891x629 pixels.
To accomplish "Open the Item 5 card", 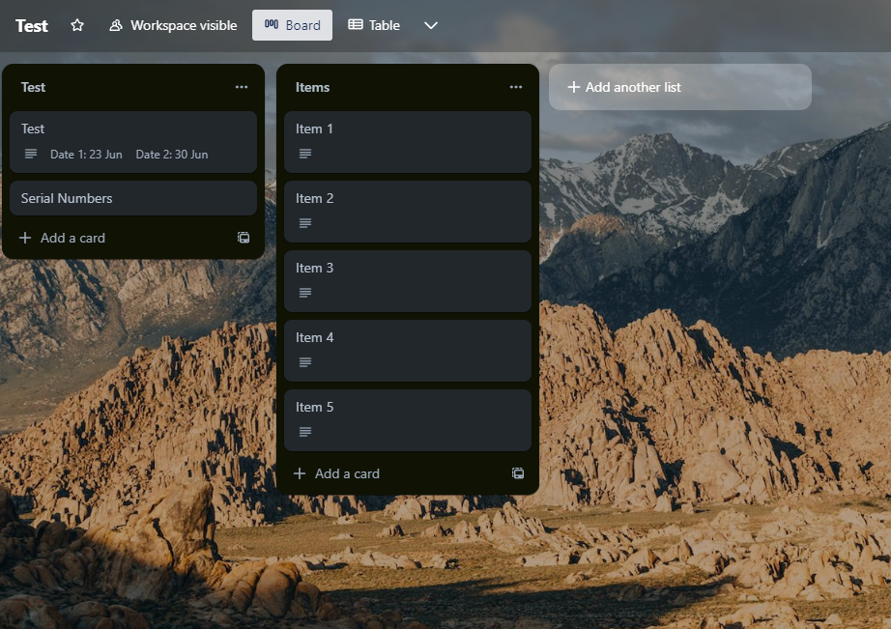I will 408,420.
